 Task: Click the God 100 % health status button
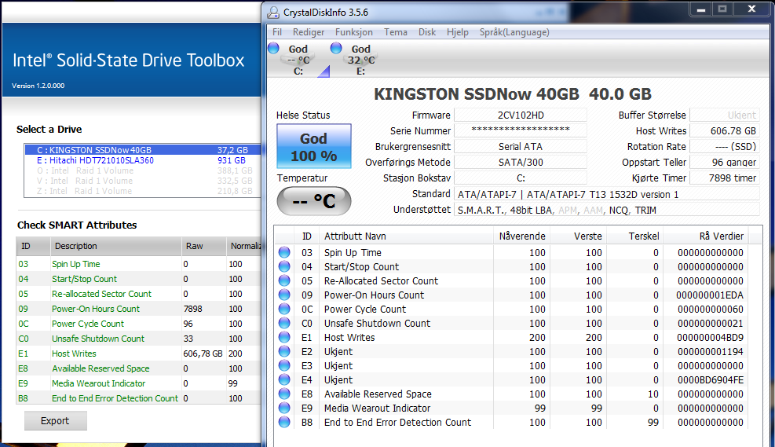pyautogui.click(x=314, y=146)
